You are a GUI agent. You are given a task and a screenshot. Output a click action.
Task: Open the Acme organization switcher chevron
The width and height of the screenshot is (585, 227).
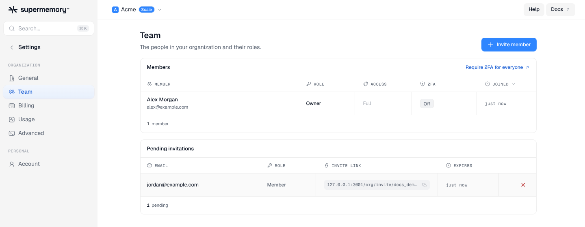coord(160,10)
